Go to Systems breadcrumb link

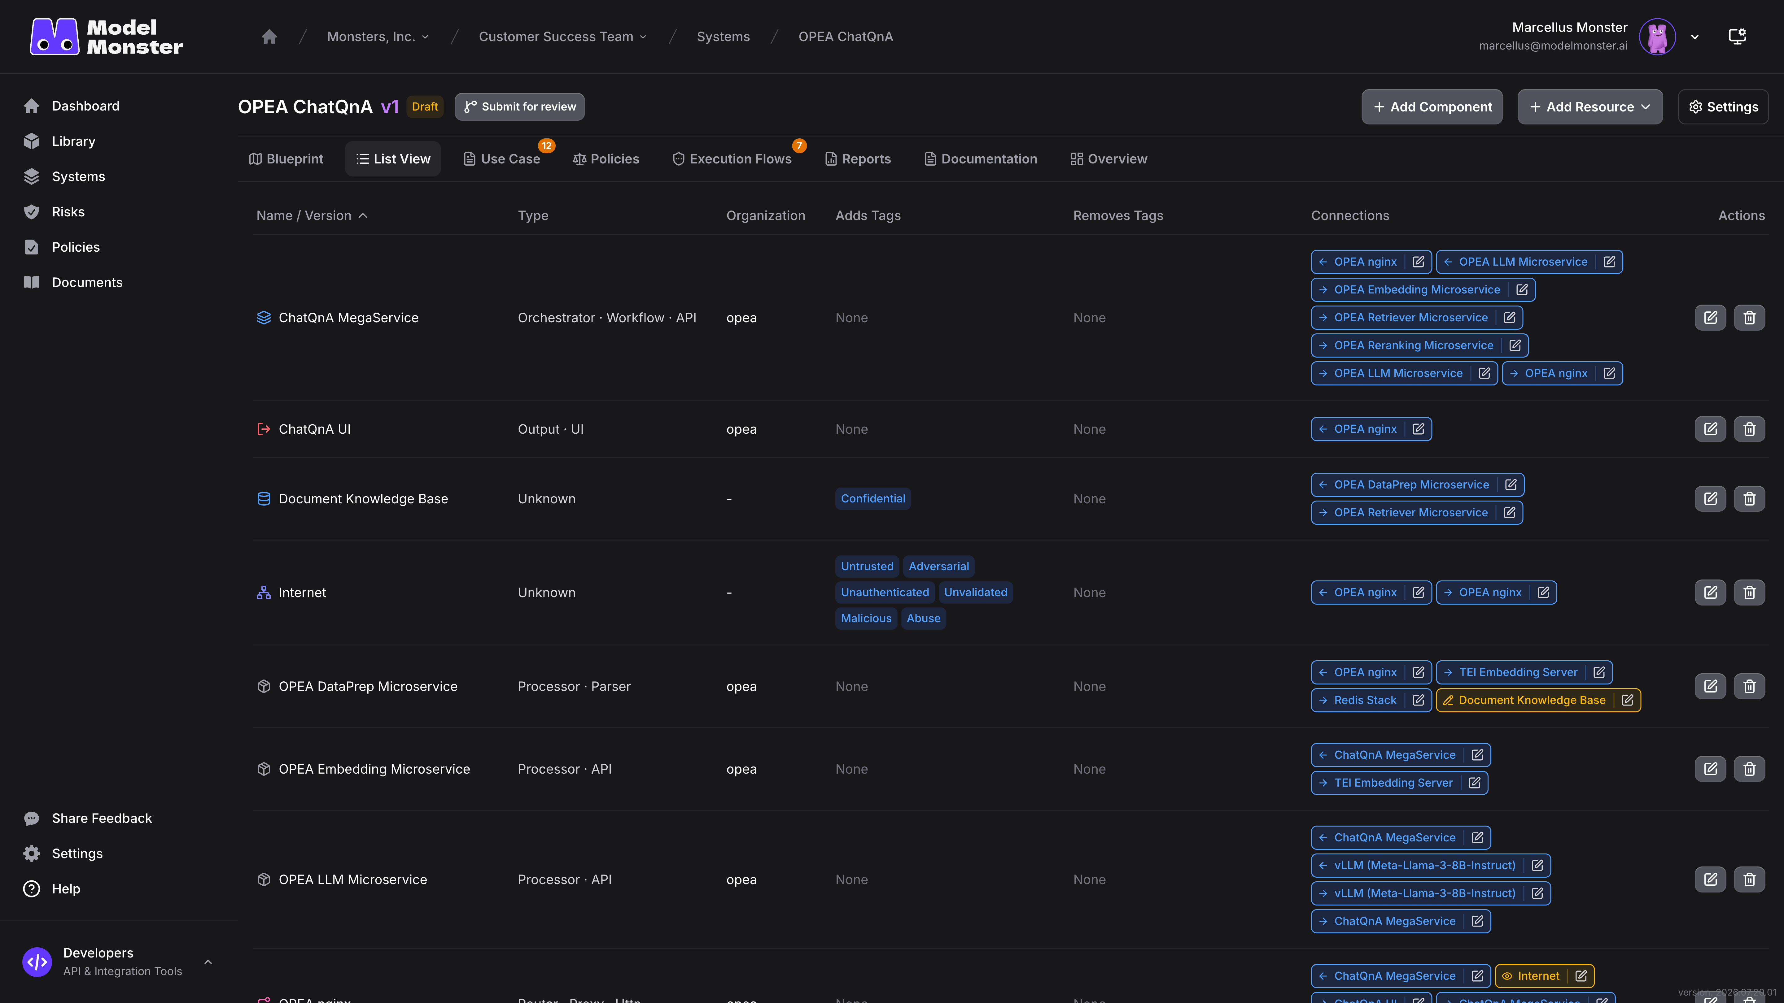723,37
